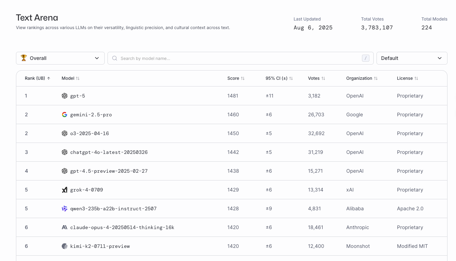Screen dimensions: 456x261
Task: Click the OpenAI logo beside gpt-5
Action: 65,96
